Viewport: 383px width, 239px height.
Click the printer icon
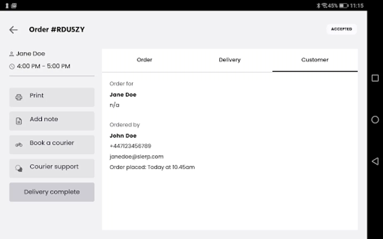19,97
